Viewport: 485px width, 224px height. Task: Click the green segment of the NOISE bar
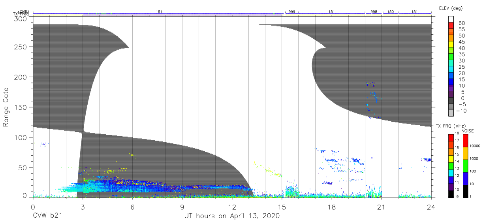(x=465, y=166)
